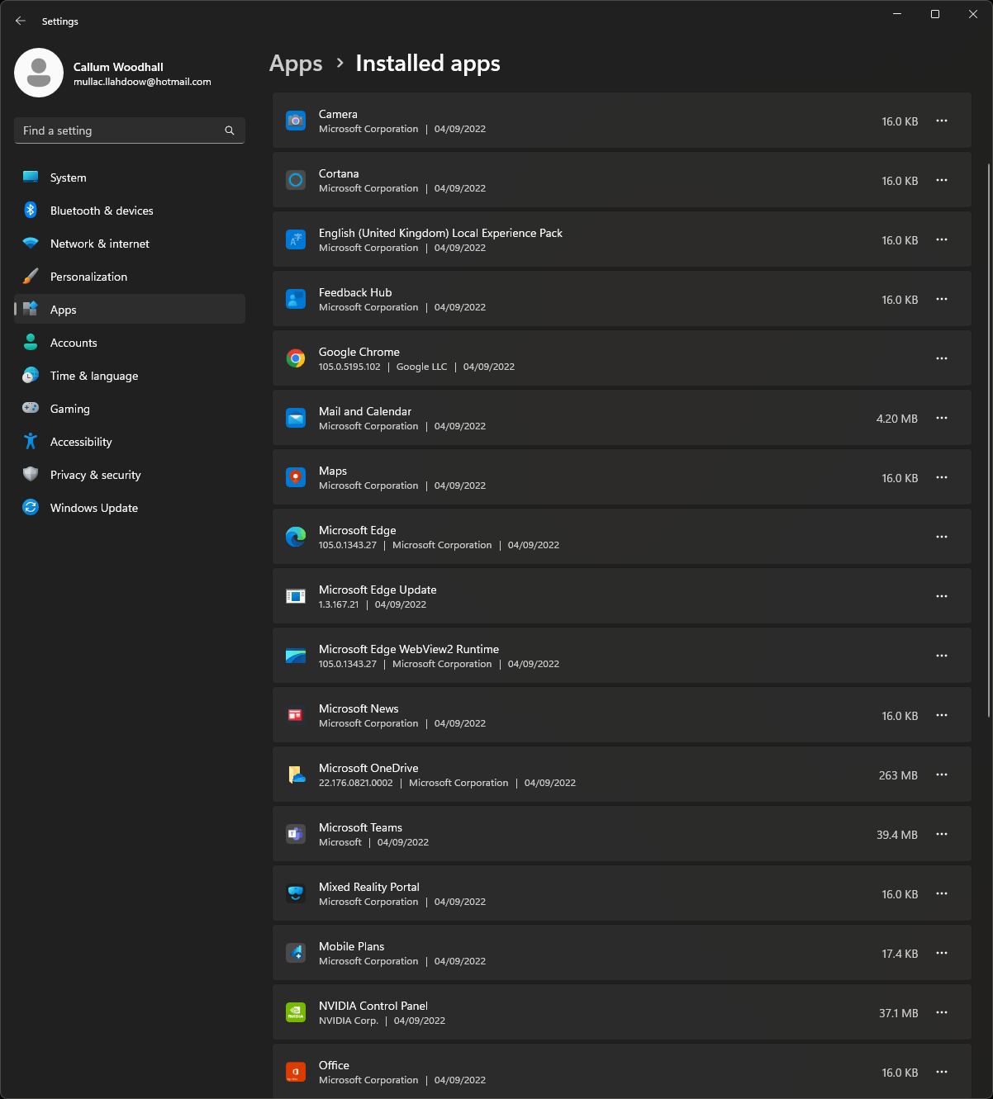Click the Microsoft Edge Update icon
The width and height of the screenshot is (993, 1099).
296,596
